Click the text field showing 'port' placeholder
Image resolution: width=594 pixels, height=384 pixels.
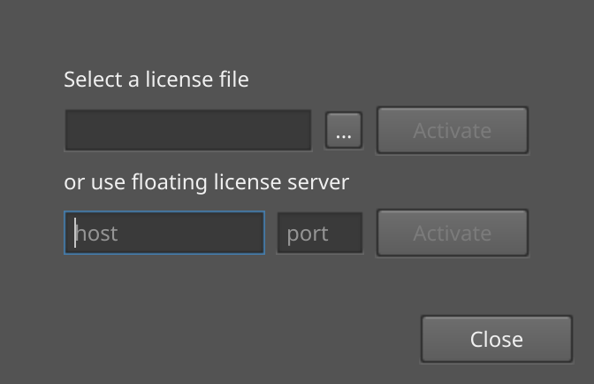point(320,233)
